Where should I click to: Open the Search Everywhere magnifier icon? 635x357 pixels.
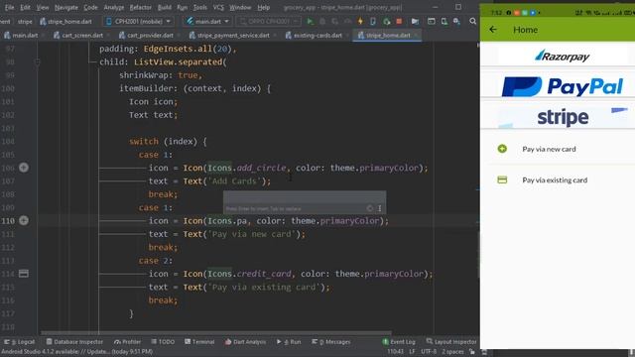[x=472, y=21]
